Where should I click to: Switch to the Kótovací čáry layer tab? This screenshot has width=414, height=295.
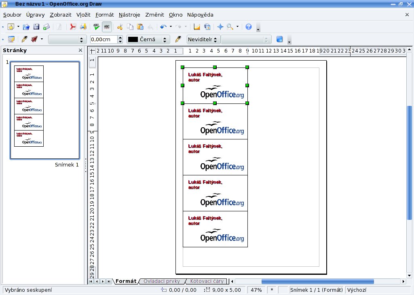pos(207,281)
